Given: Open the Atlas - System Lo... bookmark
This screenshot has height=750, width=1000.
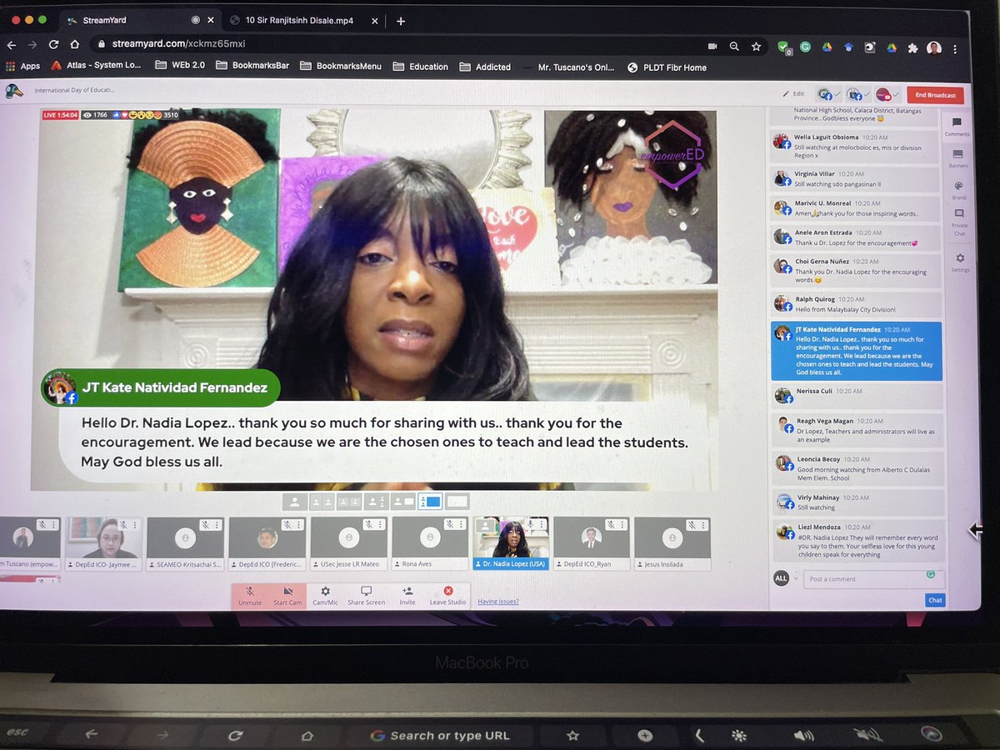Looking at the screenshot, I should tap(96, 65).
